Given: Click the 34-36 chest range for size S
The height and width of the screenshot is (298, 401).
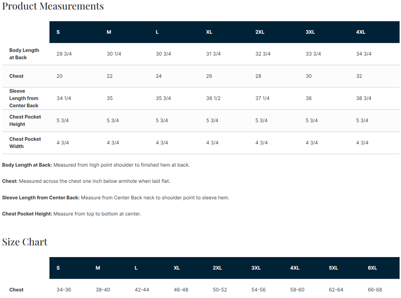Looking at the screenshot, I should tap(64, 290).
